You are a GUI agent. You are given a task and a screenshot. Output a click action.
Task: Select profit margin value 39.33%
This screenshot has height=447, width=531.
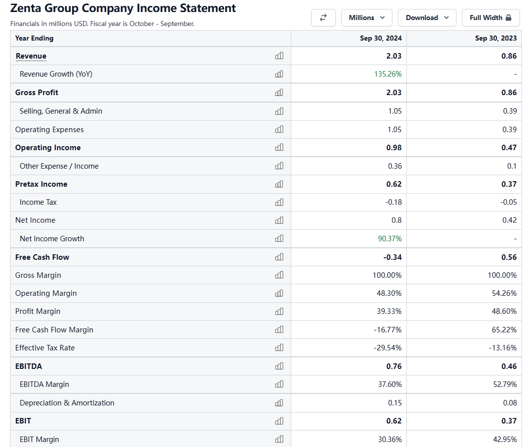coord(389,311)
